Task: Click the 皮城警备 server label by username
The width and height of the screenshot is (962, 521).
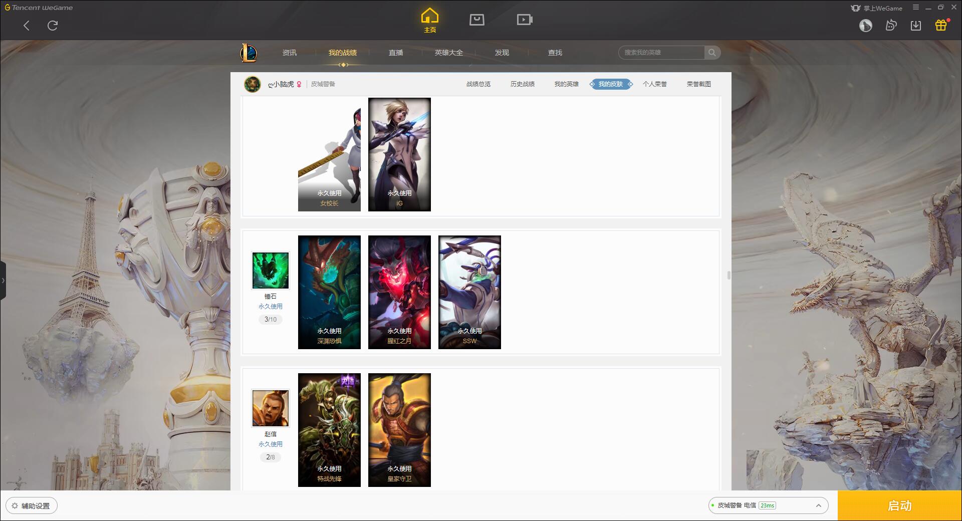Action: (323, 84)
